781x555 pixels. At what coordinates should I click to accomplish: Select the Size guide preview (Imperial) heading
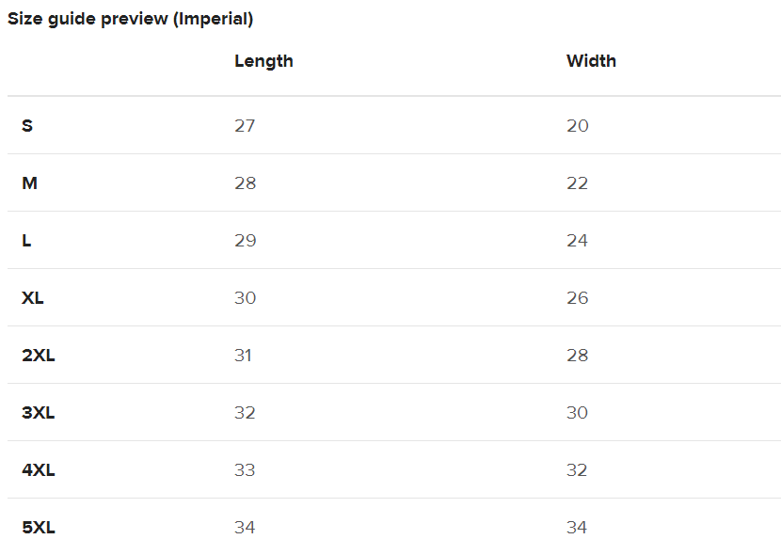[x=130, y=19]
